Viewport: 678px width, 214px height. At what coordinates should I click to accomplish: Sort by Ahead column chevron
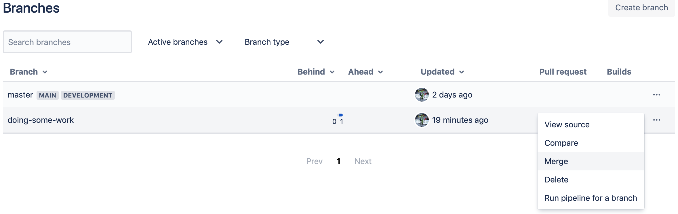click(380, 72)
